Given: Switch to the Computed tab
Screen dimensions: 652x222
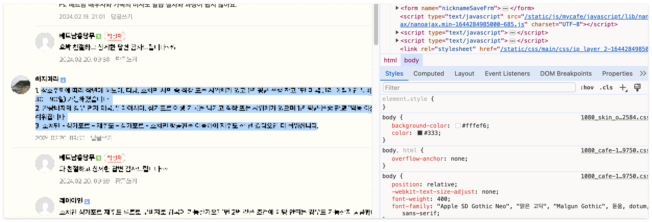Looking at the screenshot, I should pyautogui.click(x=428, y=74).
